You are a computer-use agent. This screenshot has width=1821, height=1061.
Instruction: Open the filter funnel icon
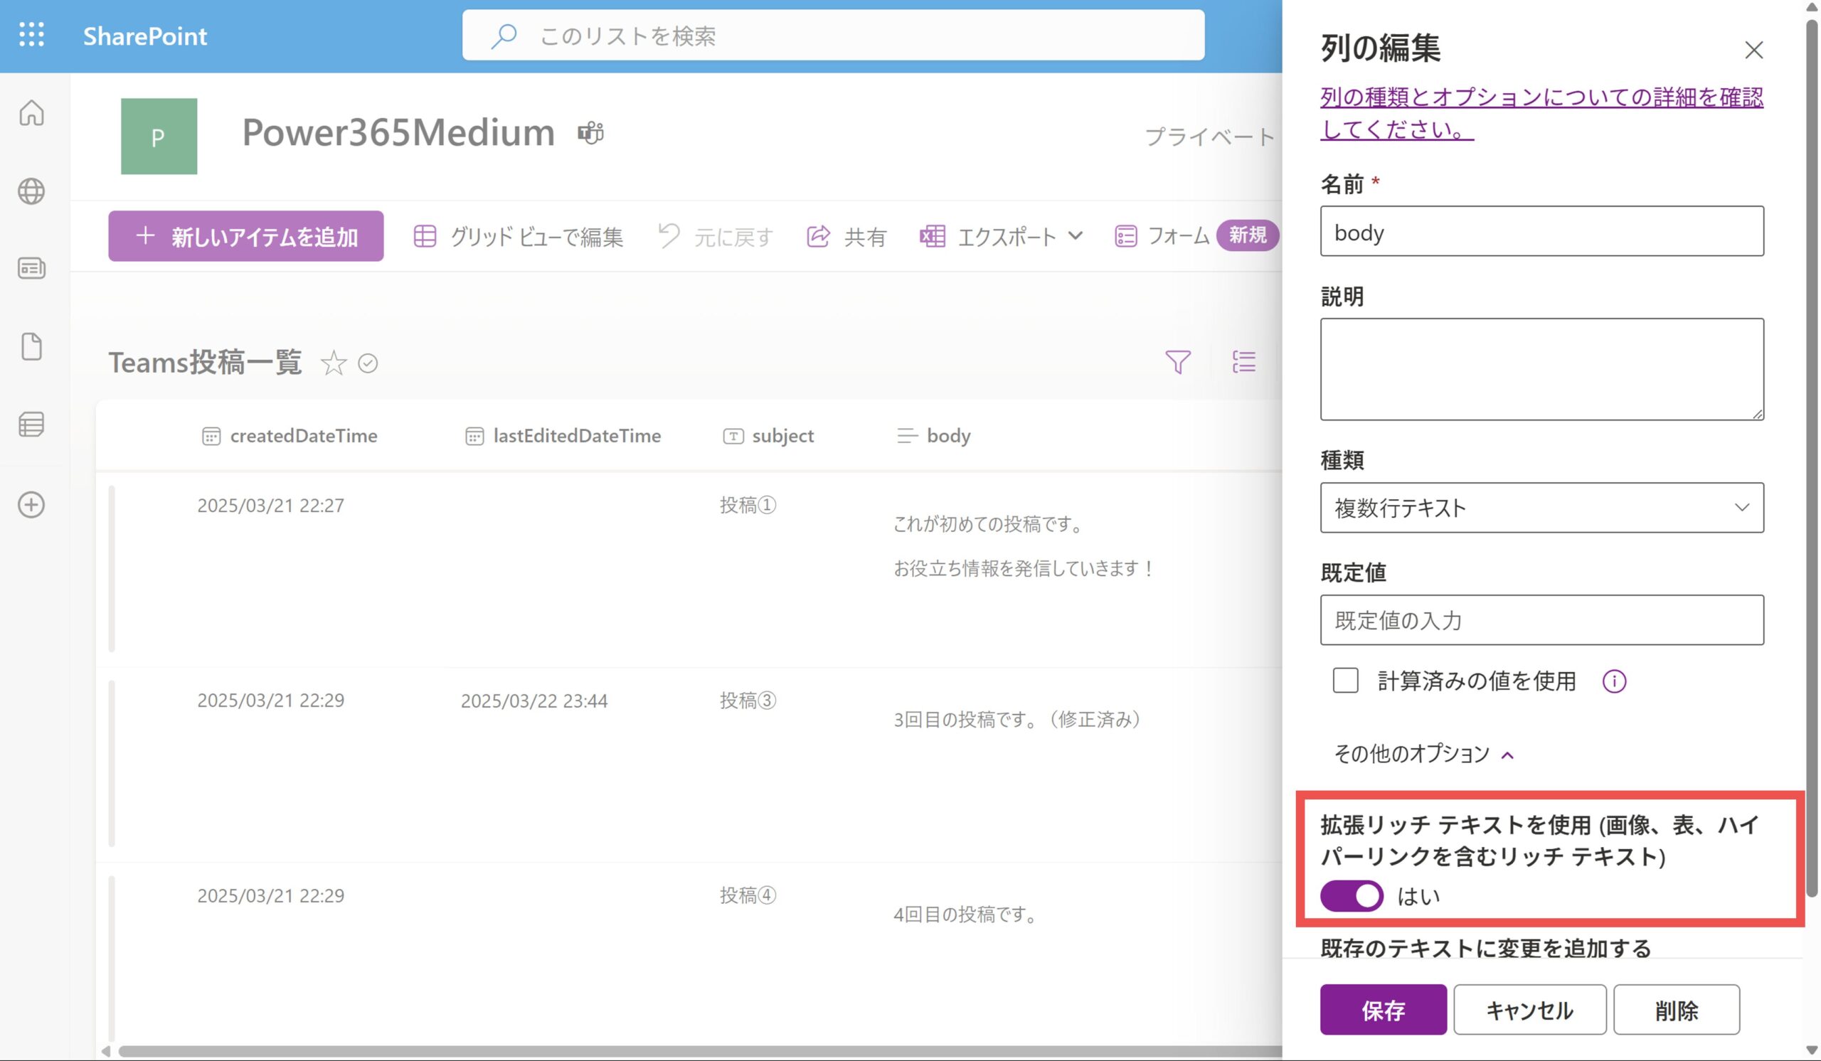(x=1177, y=362)
